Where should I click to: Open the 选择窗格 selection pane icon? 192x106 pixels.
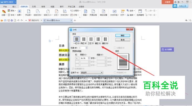click(x=140, y=11)
